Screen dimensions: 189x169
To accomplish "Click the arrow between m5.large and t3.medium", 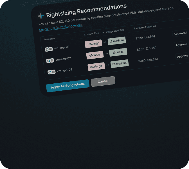I will [x=105, y=42].
